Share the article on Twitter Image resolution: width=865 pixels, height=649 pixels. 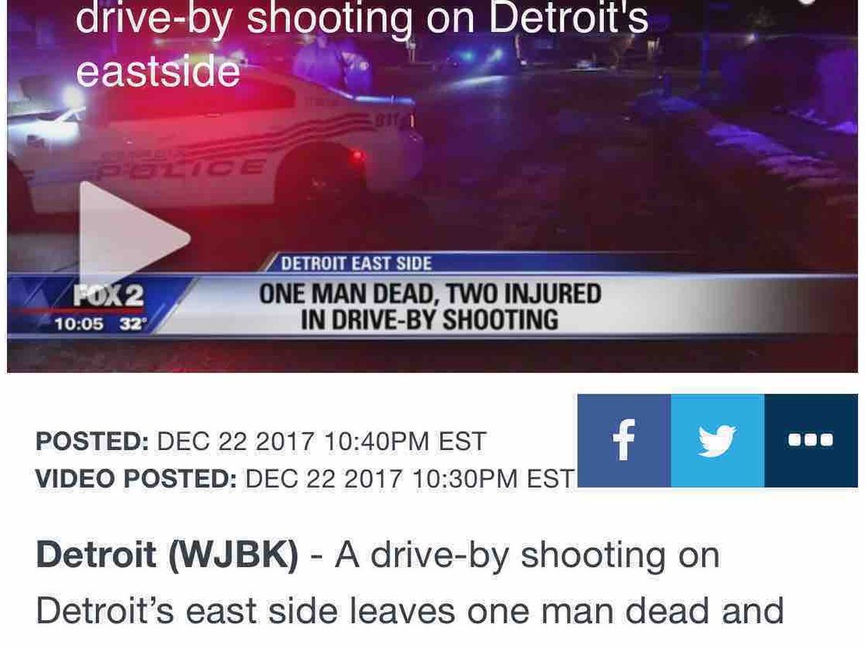(717, 441)
